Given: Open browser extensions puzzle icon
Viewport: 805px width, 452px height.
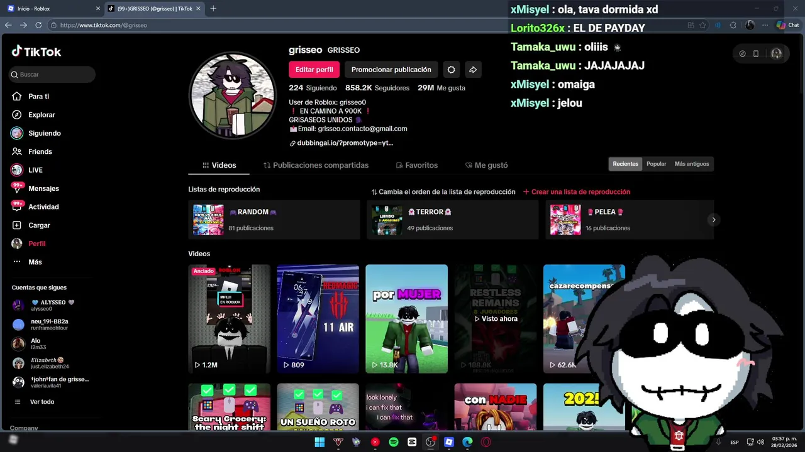Looking at the screenshot, I should tap(733, 25).
